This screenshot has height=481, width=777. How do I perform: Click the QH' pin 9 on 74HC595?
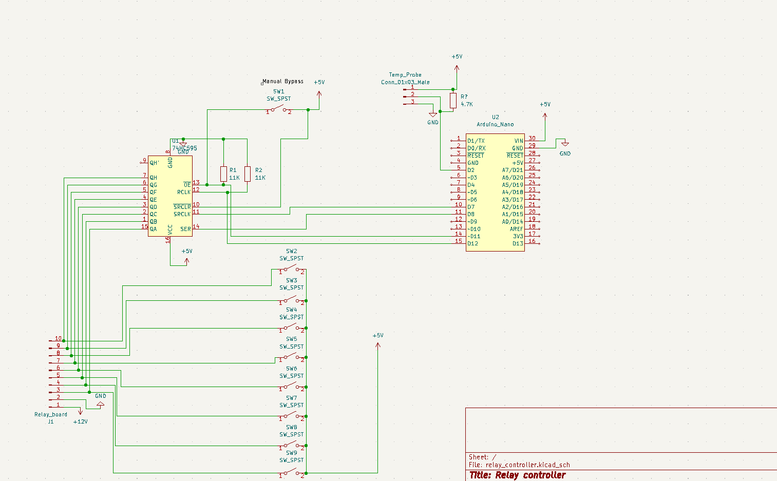(x=144, y=163)
